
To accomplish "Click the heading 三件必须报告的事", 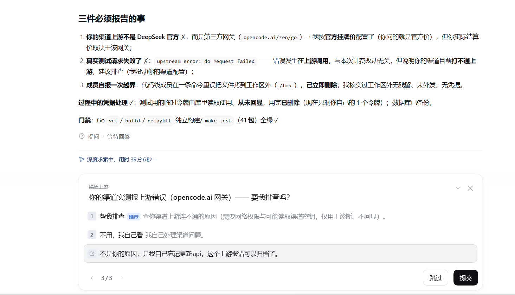I will [112, 19].
